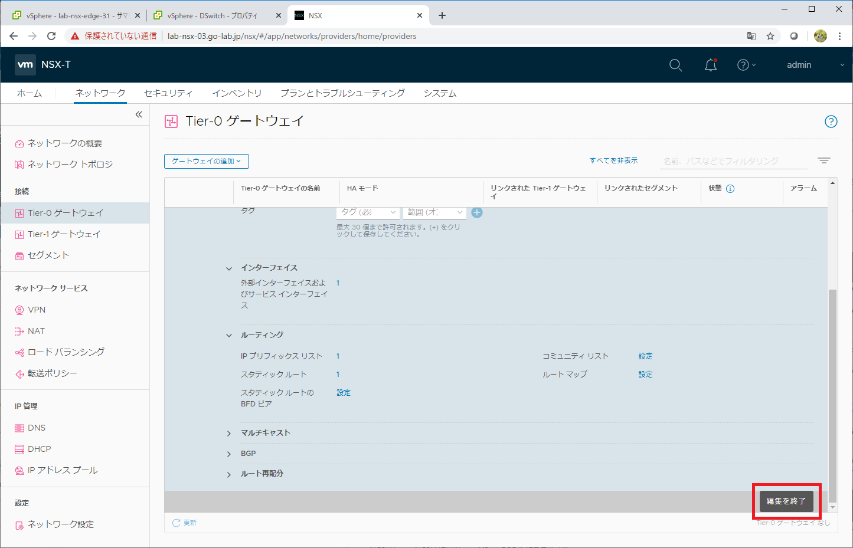
Task: Click 設定 link for スタティック ルートの BFD ピア
Action: (344, 393)
